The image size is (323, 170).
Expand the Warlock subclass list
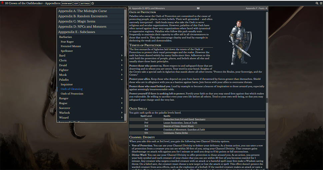point(122,113)
